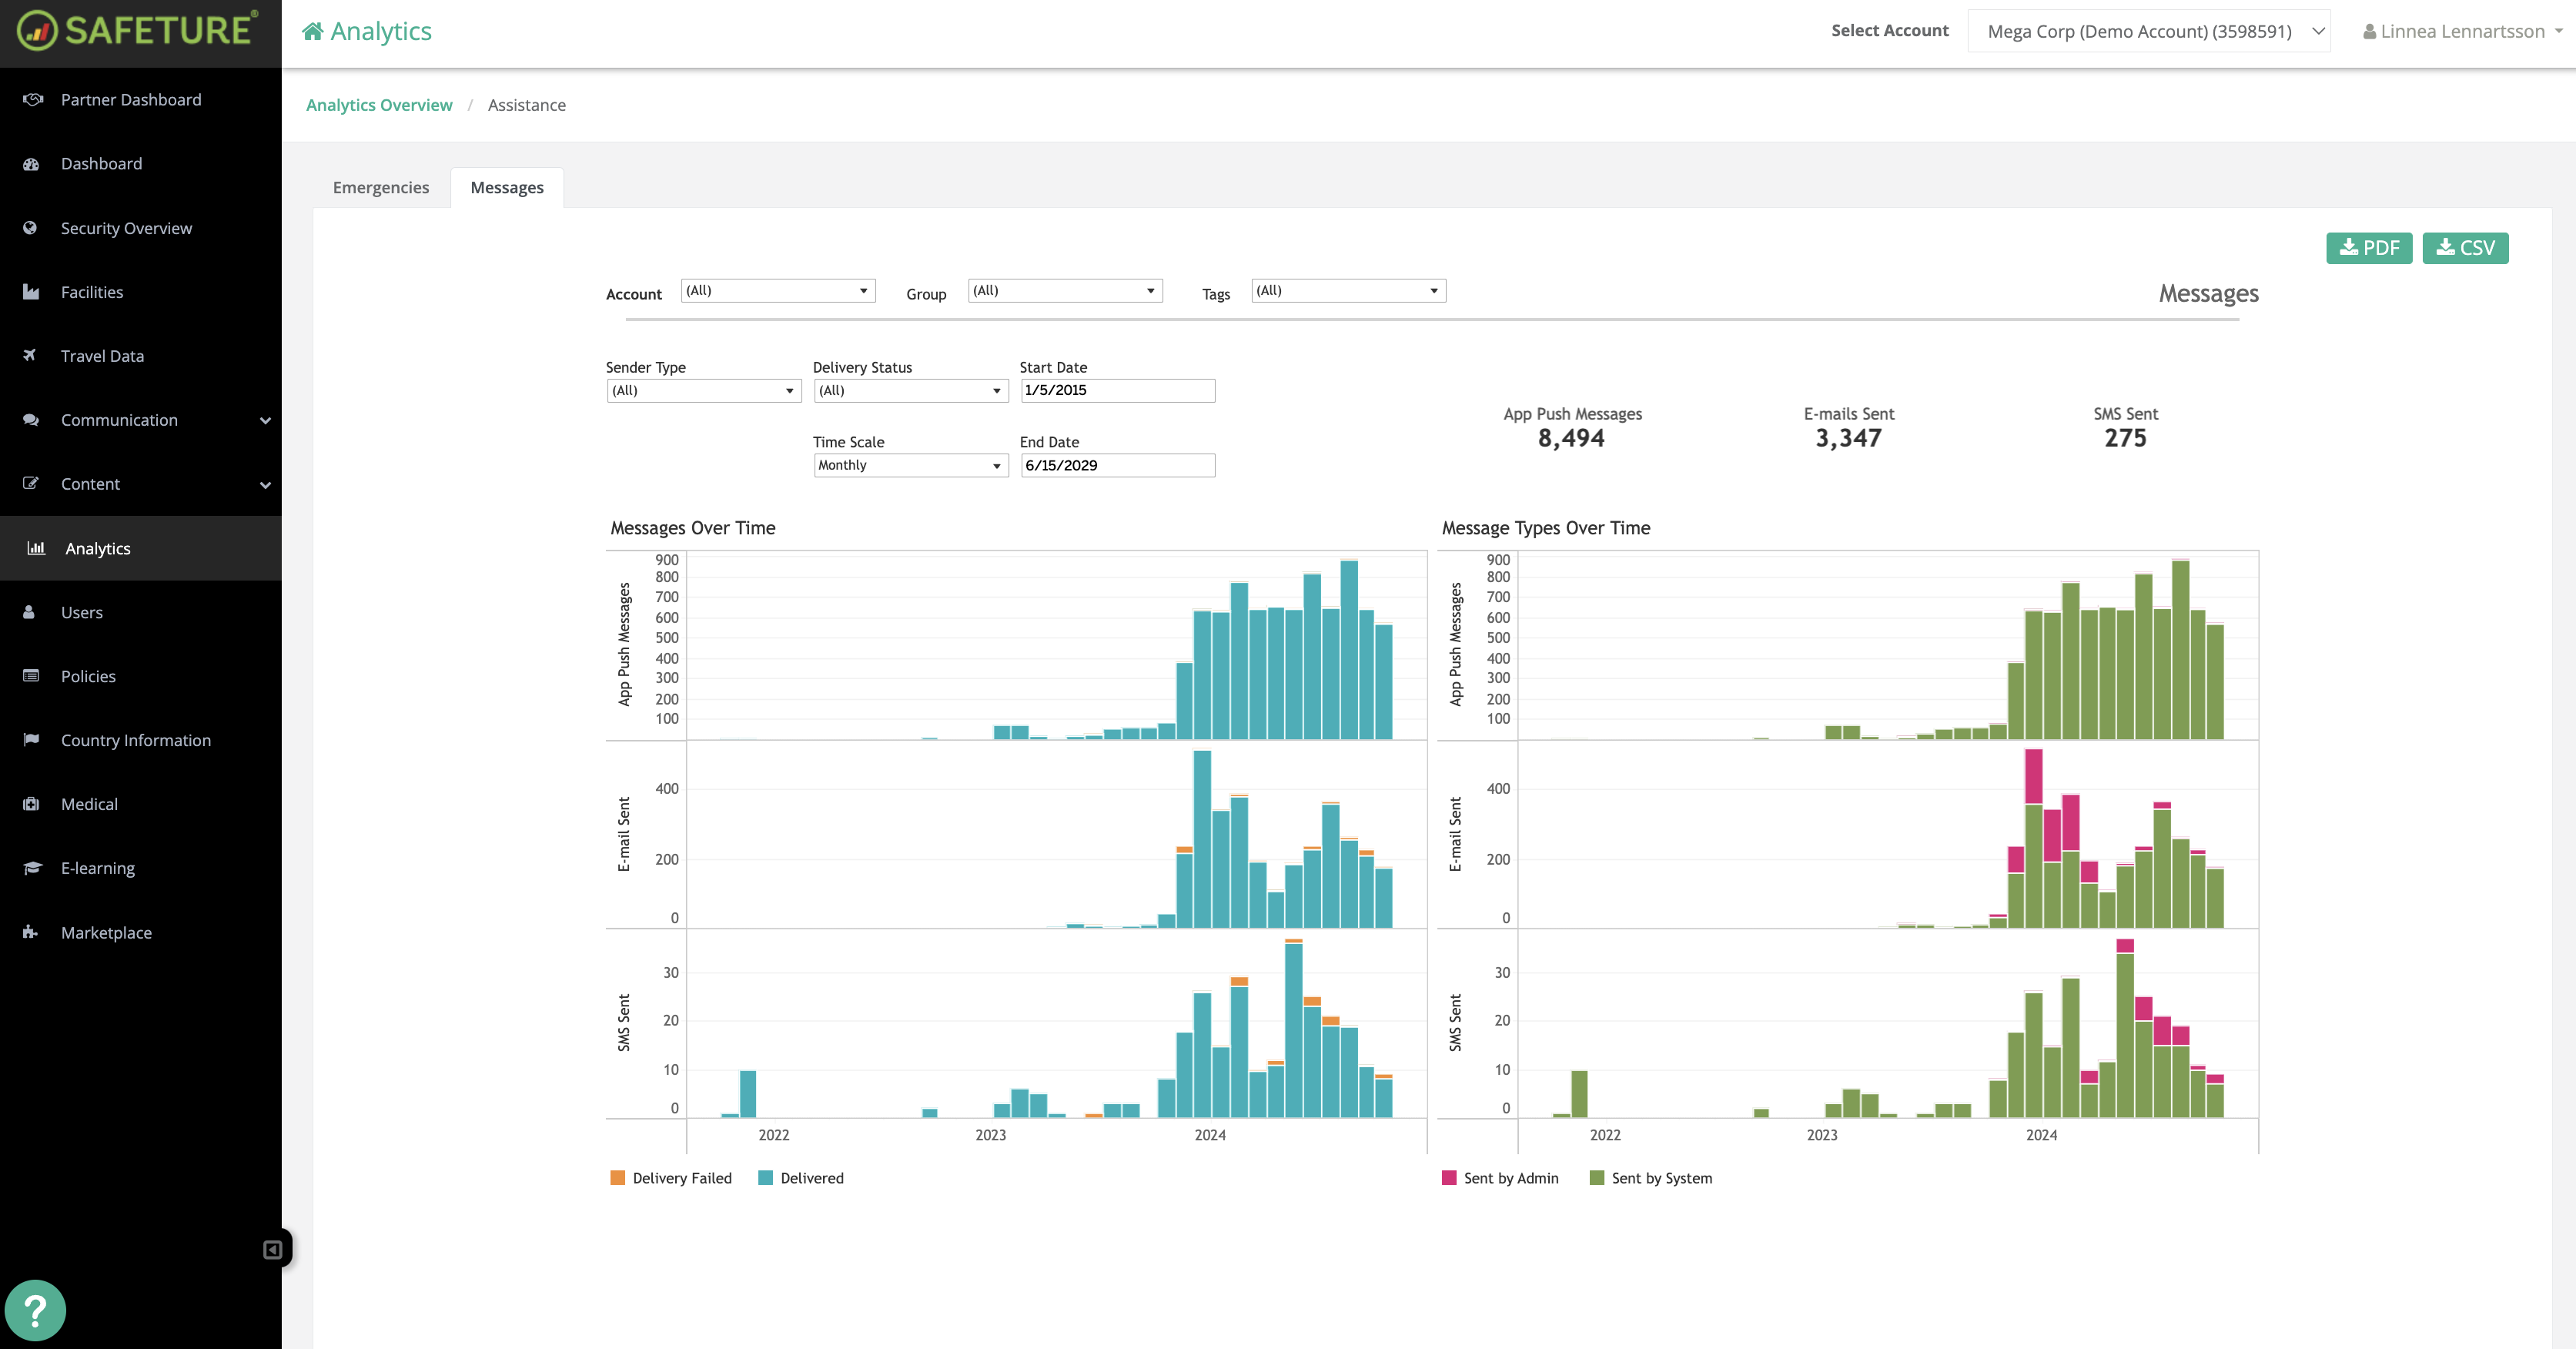Open the Partner Dashboard from the sidebar
Screen dimensions: 2576x1349
(130, 99)
